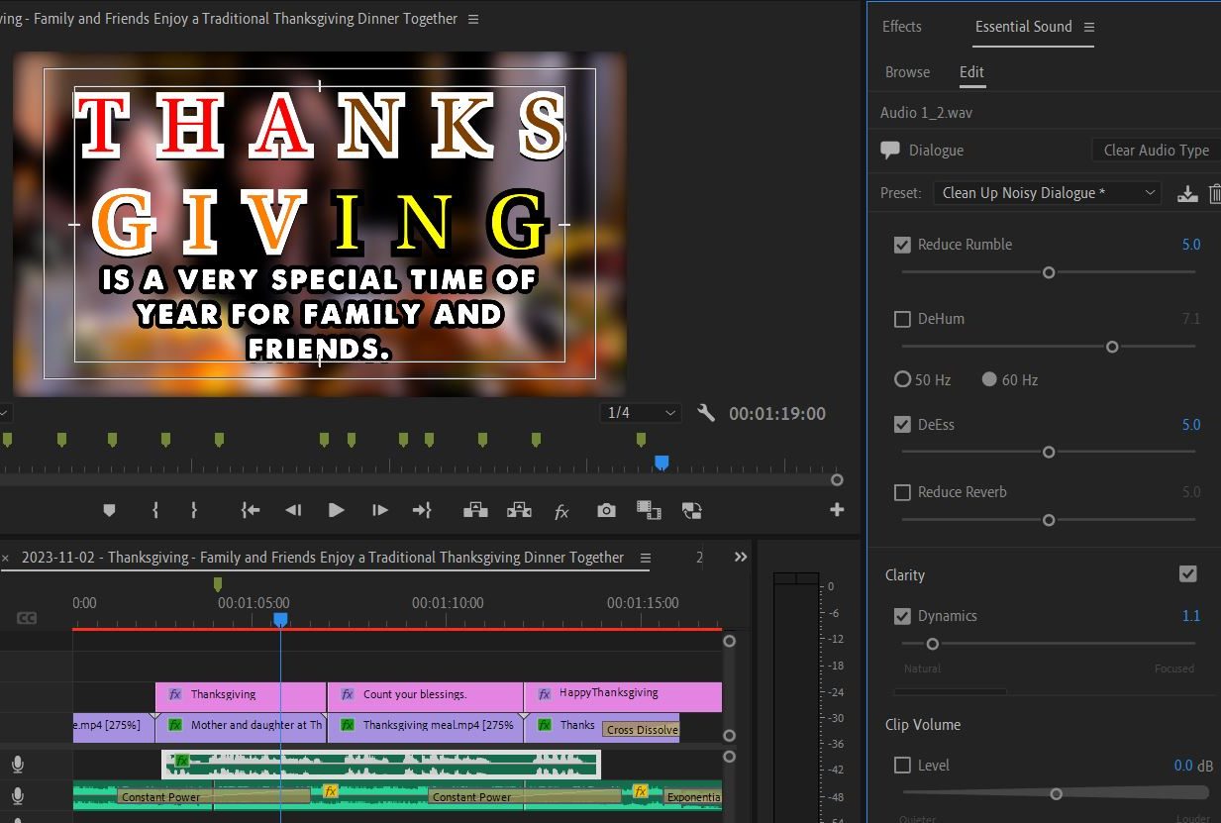Click the Export Frame camera icon
1221x823 pixels.
pos(606,511)
